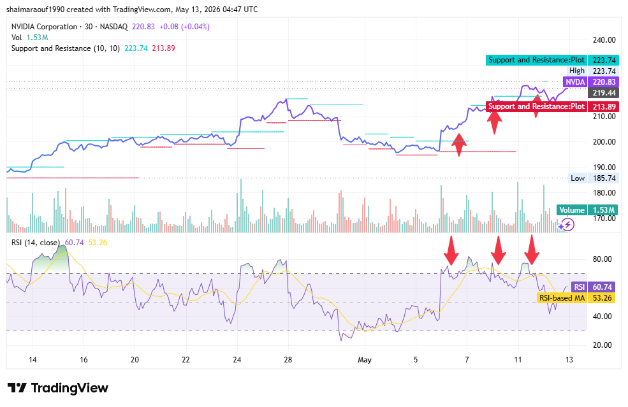This screenshot has width=628, height=407.
Task: Click the 190.00 price axis value
Action: [x=604, y=168]
